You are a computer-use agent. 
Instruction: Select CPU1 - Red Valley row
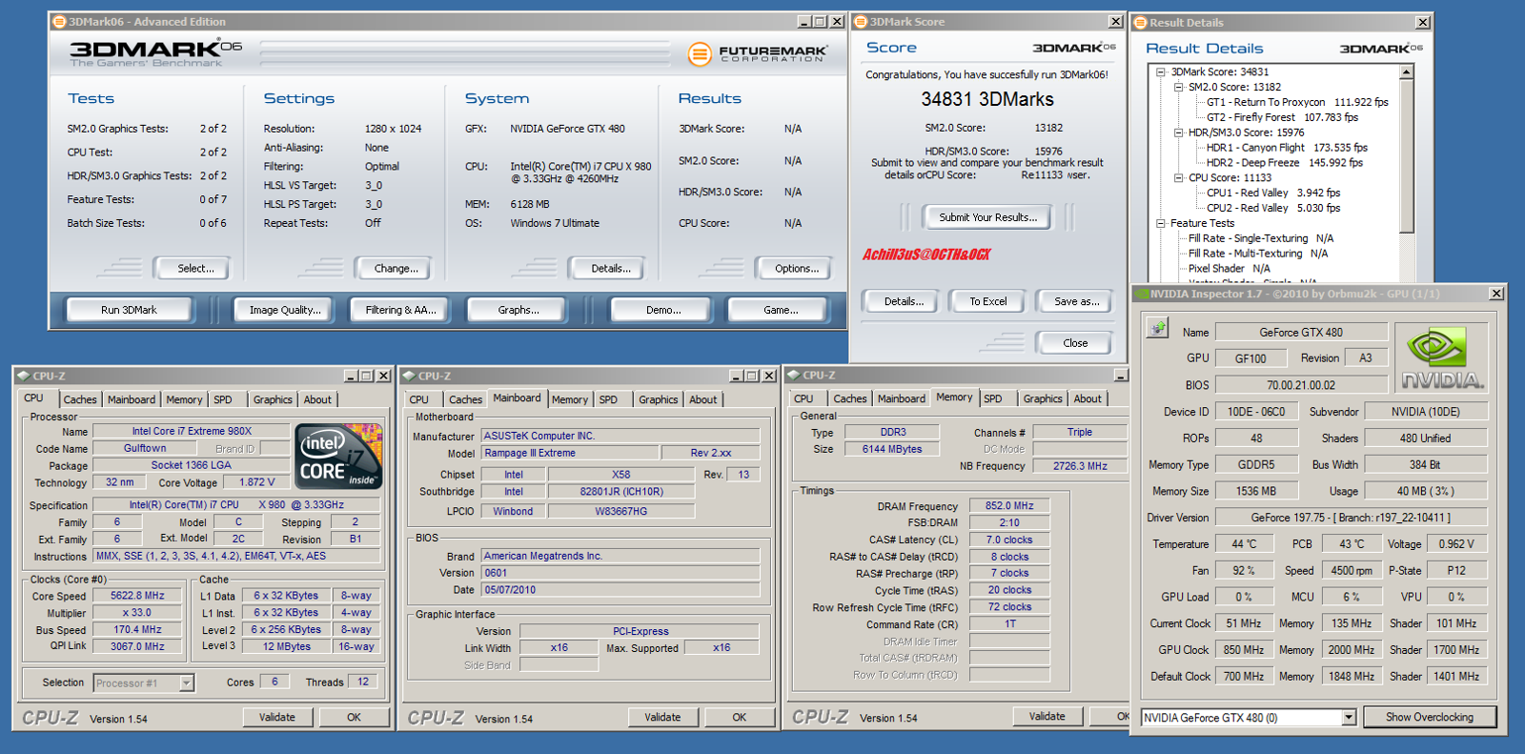pyautogui.click(x=1272, y=193)
